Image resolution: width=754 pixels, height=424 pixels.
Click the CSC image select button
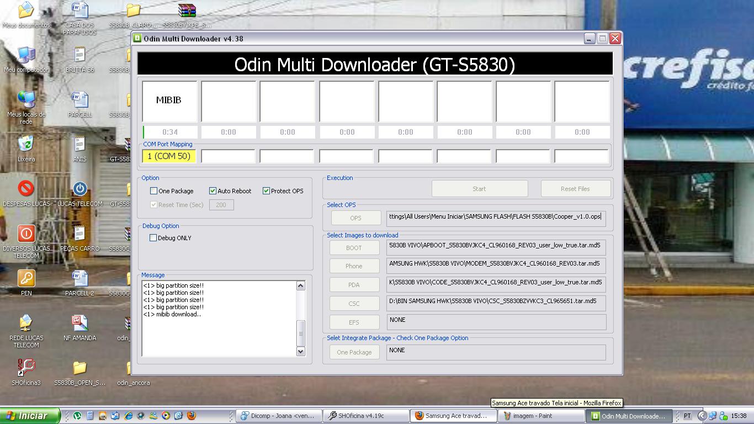pyautogui.click(x=354, y=304)
